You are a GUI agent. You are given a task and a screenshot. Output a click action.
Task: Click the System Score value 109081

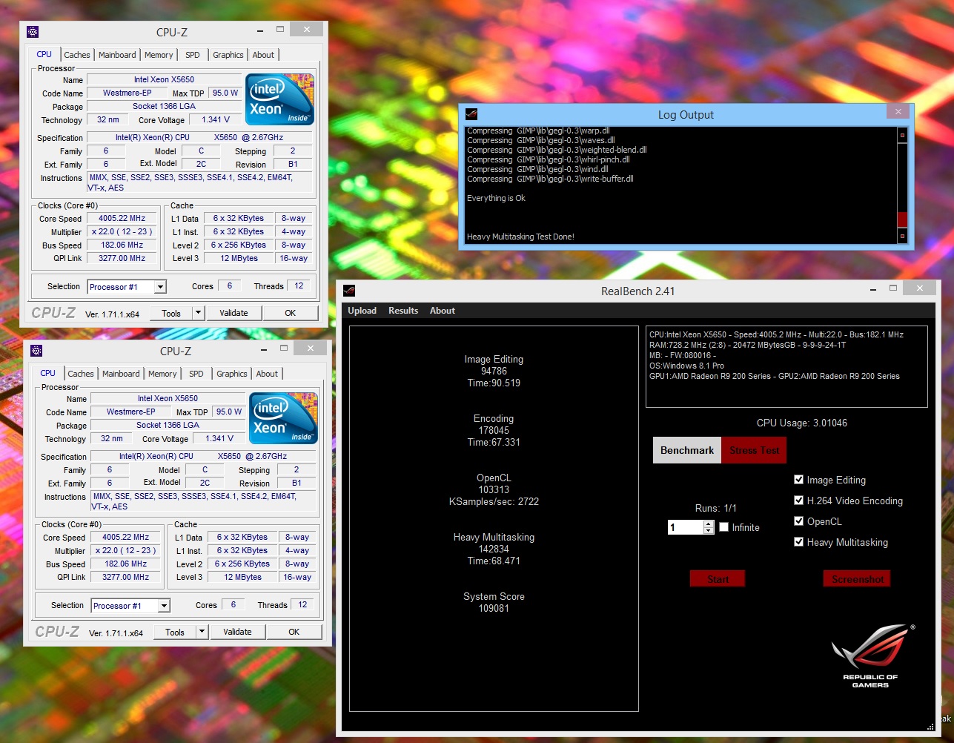[494, 609]
